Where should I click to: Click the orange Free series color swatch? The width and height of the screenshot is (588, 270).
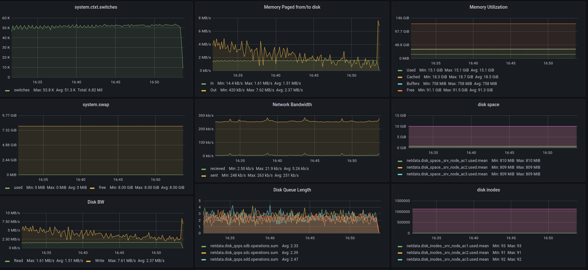(400, 90)
